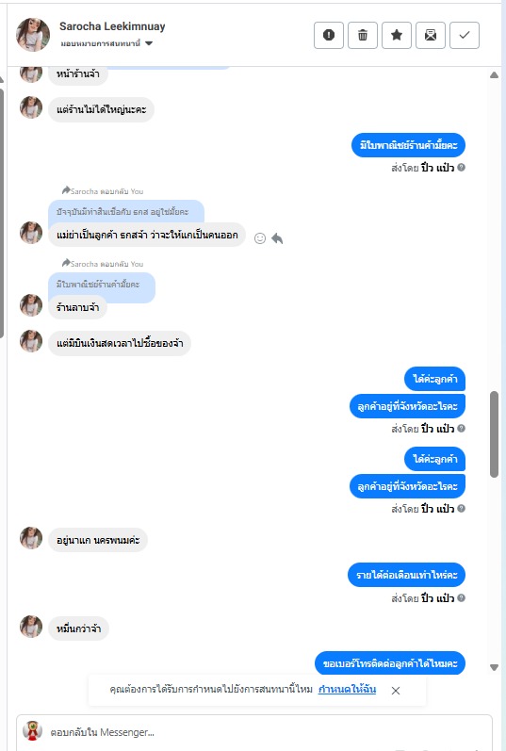Image resolution: width=506 pixels, height=751 pixels.
Task: Click the chat scrollbar down arrow
Action: (x=494, y=667)
